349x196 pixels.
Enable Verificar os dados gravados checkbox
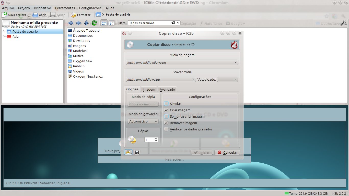pyautogui.click(x=166, y=129)
